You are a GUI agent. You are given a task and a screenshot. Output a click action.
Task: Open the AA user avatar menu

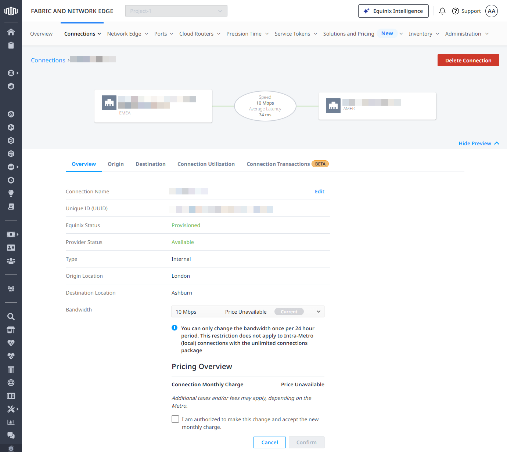click(492, 11)
